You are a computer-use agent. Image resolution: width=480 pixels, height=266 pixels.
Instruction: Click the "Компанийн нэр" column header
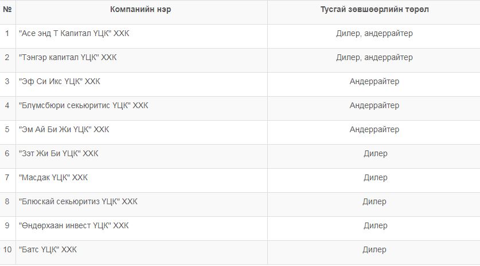pos(141,10)
